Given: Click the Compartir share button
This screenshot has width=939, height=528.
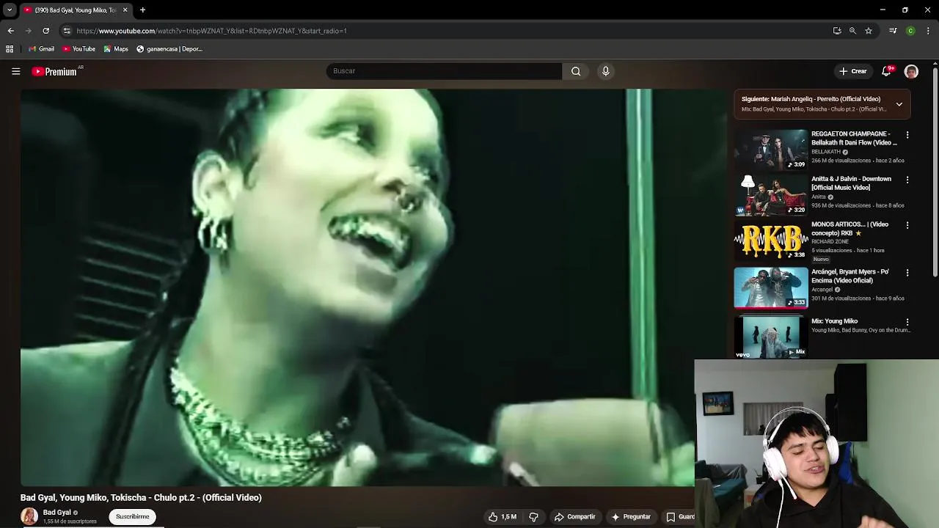Looking at the screenshot, I should 574,517.
